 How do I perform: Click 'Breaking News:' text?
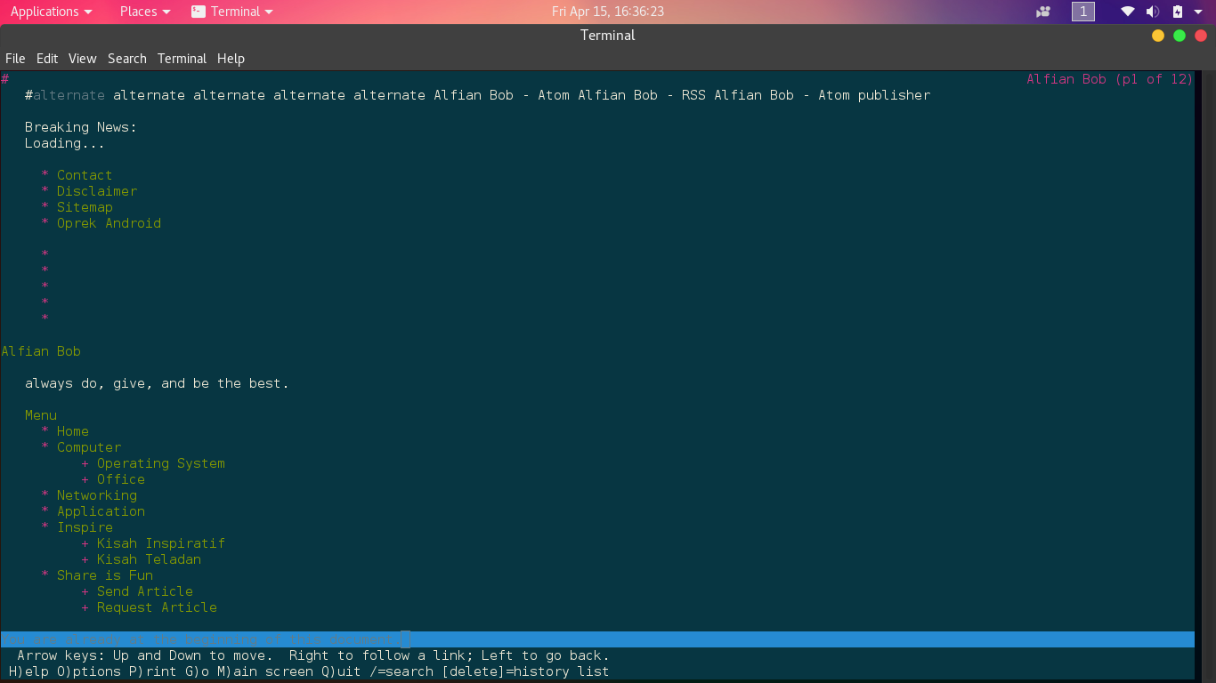click(81, 127)
